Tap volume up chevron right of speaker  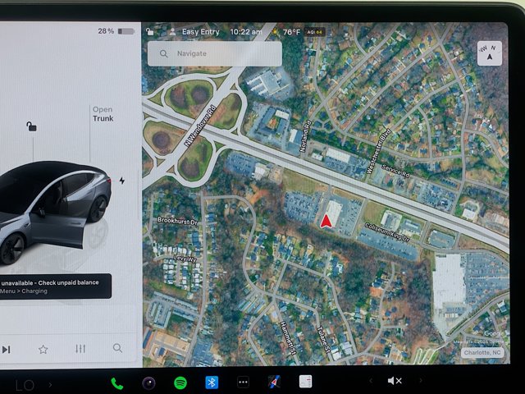(x=421, y=380)
